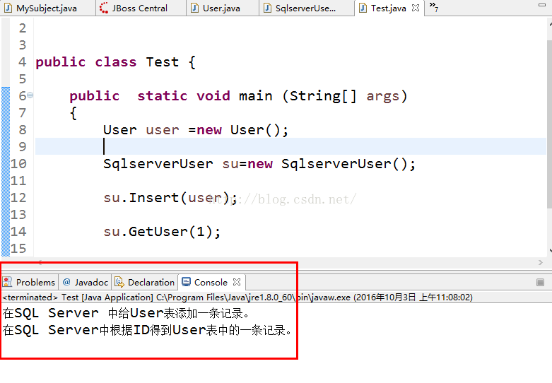Select the Console view tab
The height and width of the screenshot is (383, 552).
211,283
